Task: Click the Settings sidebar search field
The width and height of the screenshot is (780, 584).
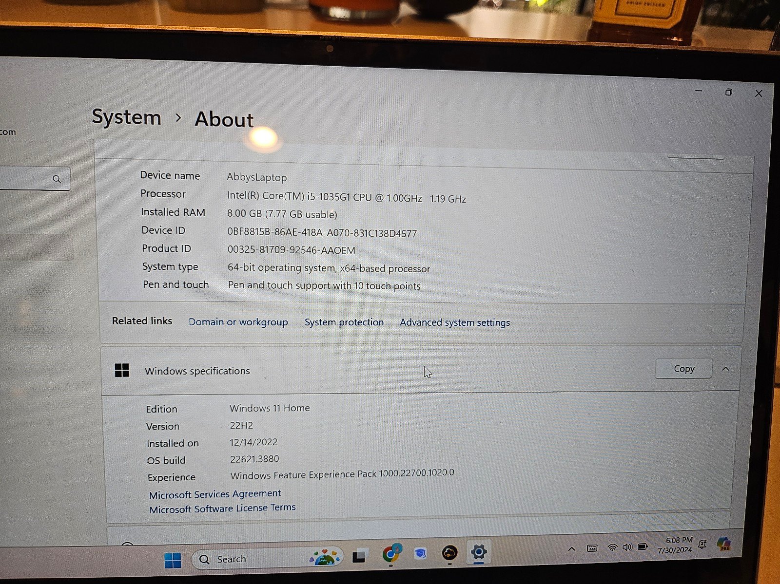Action: 34,179
